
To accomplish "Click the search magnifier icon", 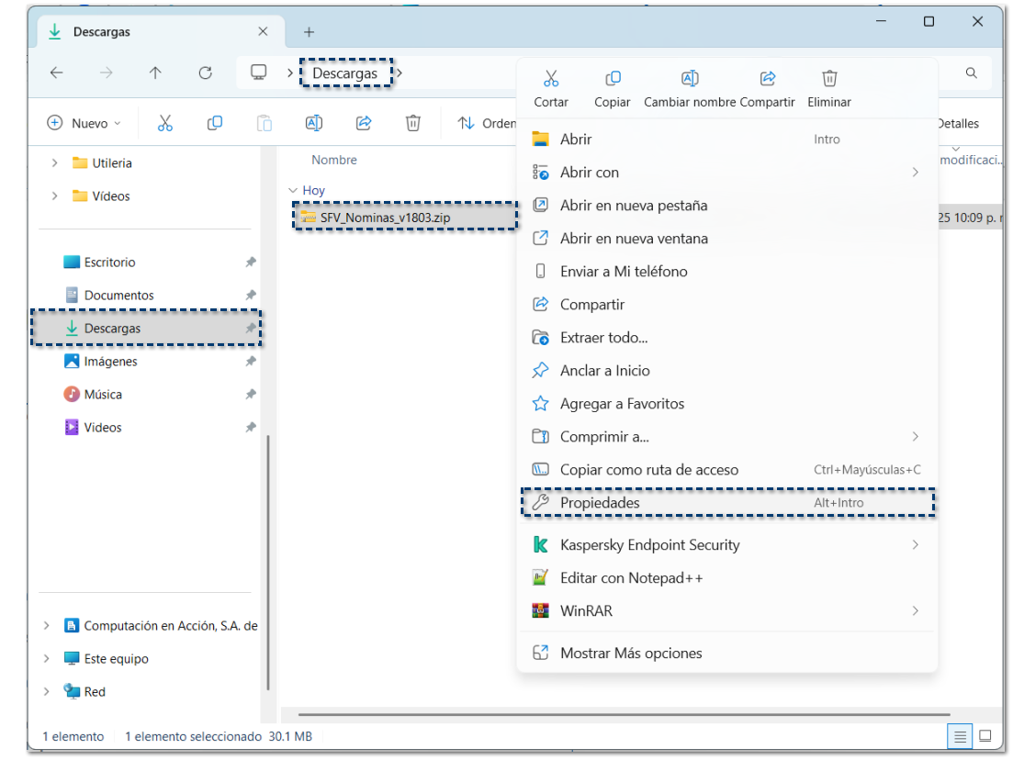I will pyautogui.click(x=971, y=73).
